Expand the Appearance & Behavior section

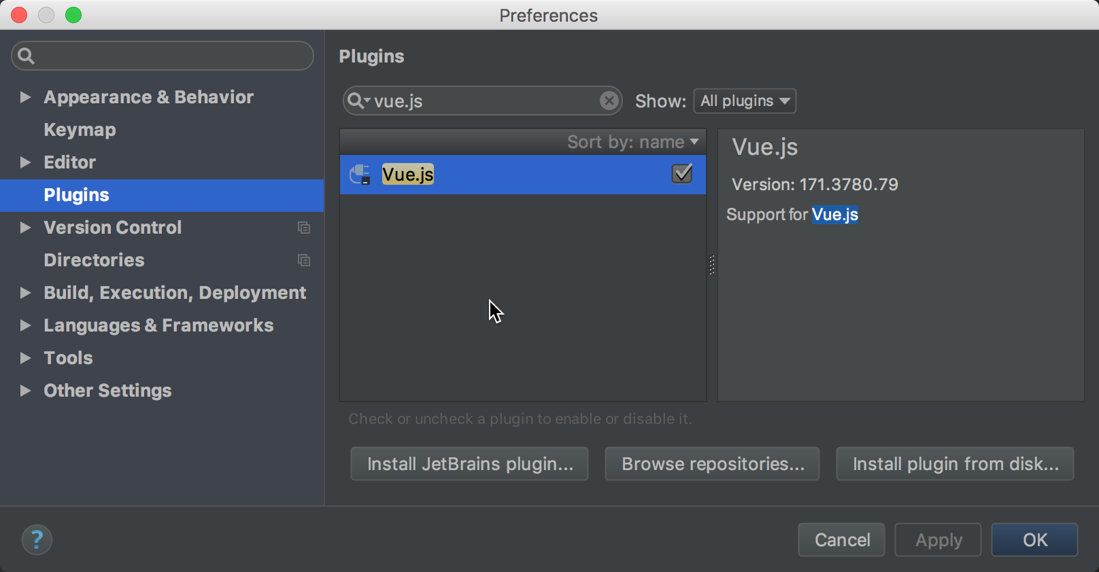pyautogui.click(x=25, y=97)
